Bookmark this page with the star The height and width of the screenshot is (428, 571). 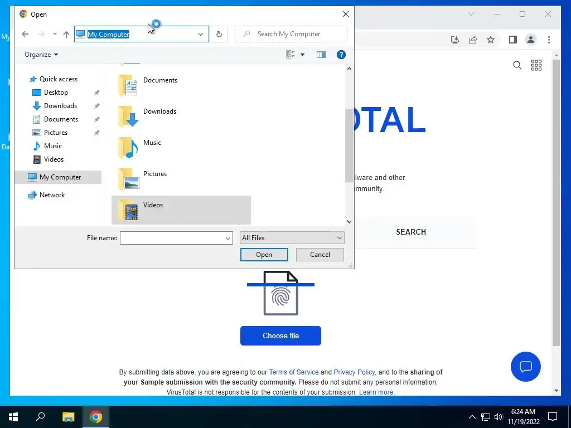[491, 40]
